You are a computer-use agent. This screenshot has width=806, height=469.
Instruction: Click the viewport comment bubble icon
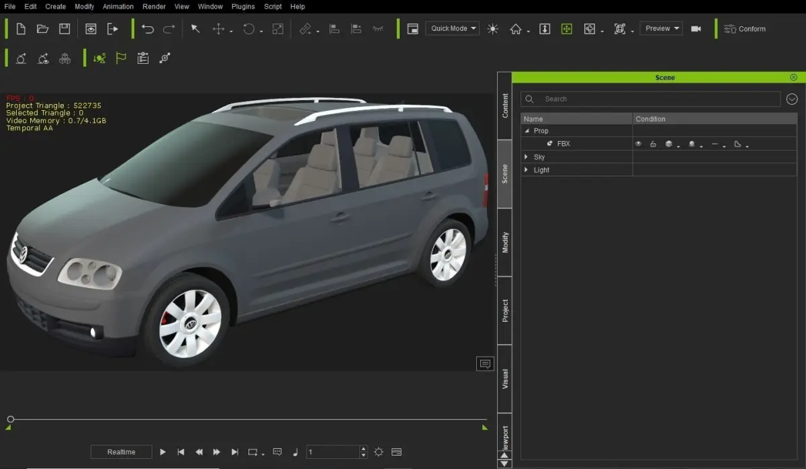coord(485,364)
